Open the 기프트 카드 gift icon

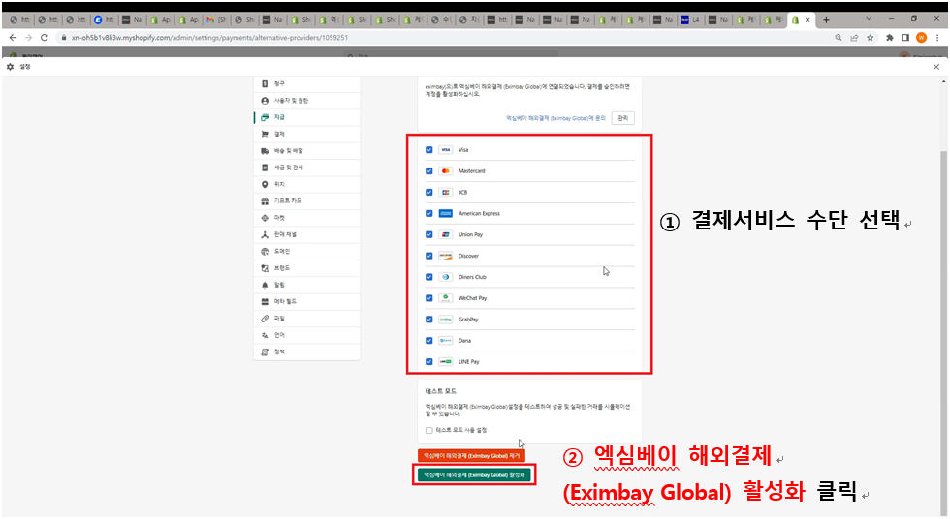coord(265,200)
